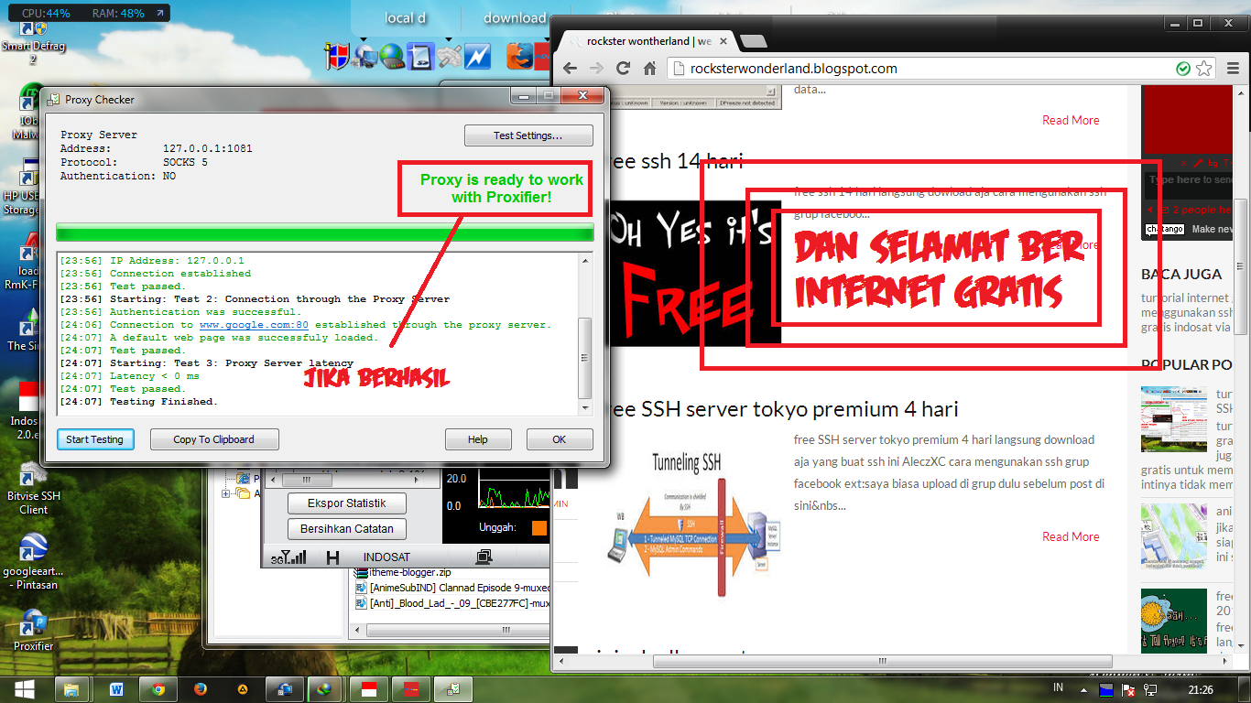Screen dimensions: 1251x703
Task: Show hidden system tray icons
Action: tap(1084, 689)
